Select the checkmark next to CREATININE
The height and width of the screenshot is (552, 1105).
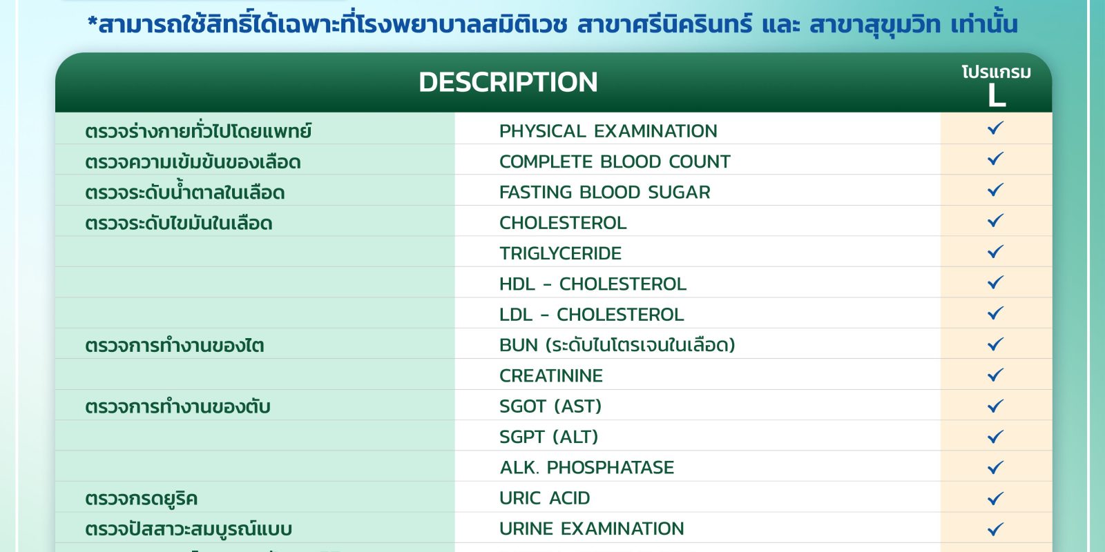(x=995, y=375)
